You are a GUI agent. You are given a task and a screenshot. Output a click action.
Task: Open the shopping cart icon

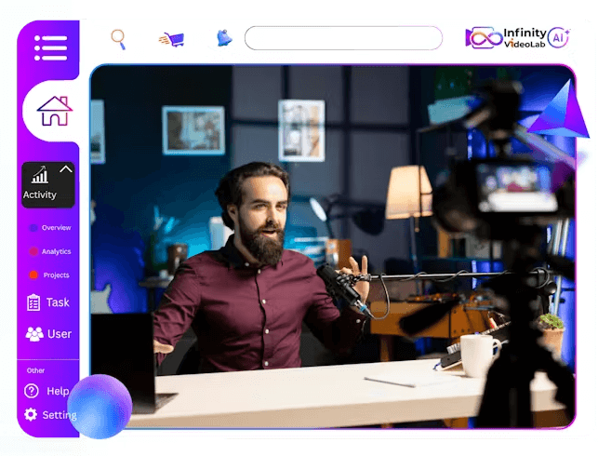point(172,39)
